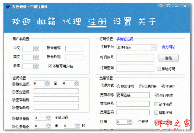Uncheck the 自行更改 checkbox
The height and width of the screenshot is (133, 194).
[156, 95]
